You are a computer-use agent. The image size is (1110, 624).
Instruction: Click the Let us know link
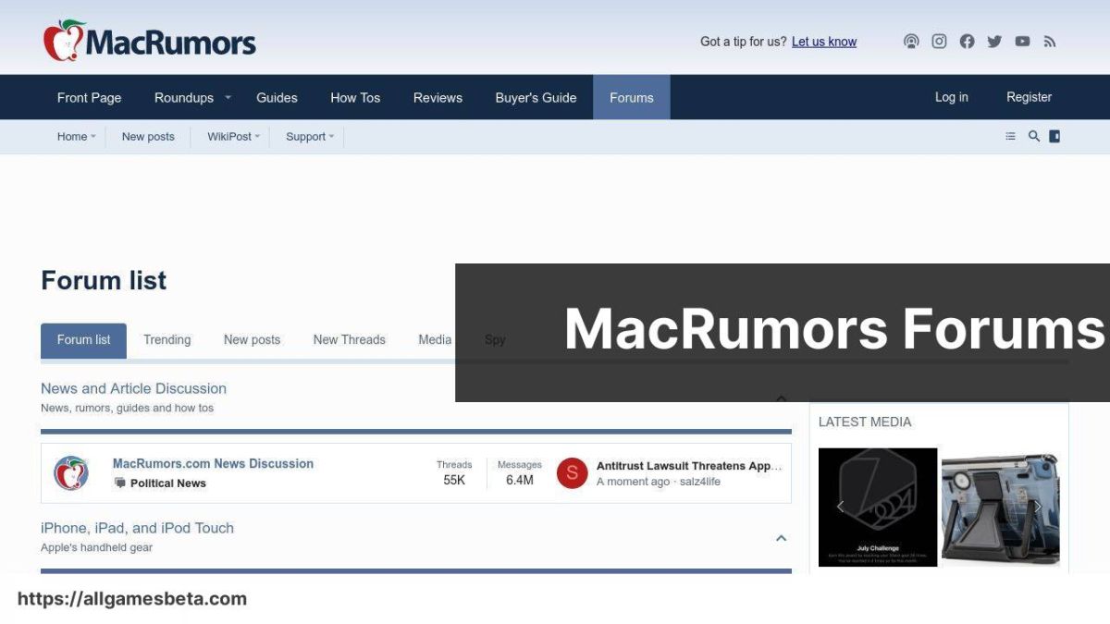pyautogui.click(x=824, y=42)
